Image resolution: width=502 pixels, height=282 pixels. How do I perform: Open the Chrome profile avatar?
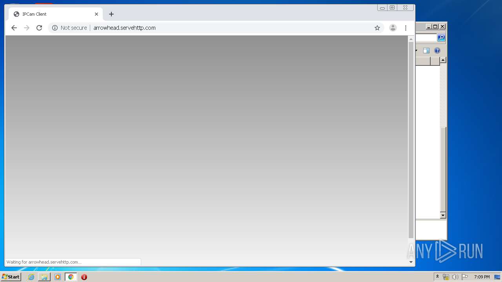(x=393, y=28)
